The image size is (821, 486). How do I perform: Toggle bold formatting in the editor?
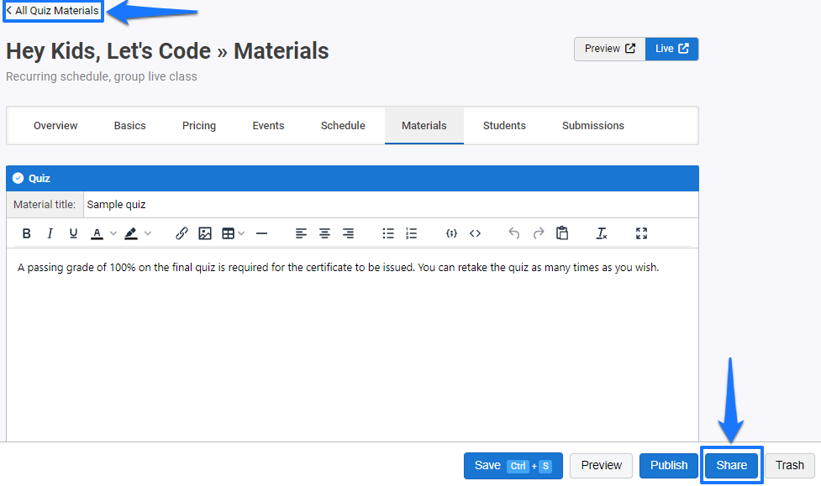point(26,233)
